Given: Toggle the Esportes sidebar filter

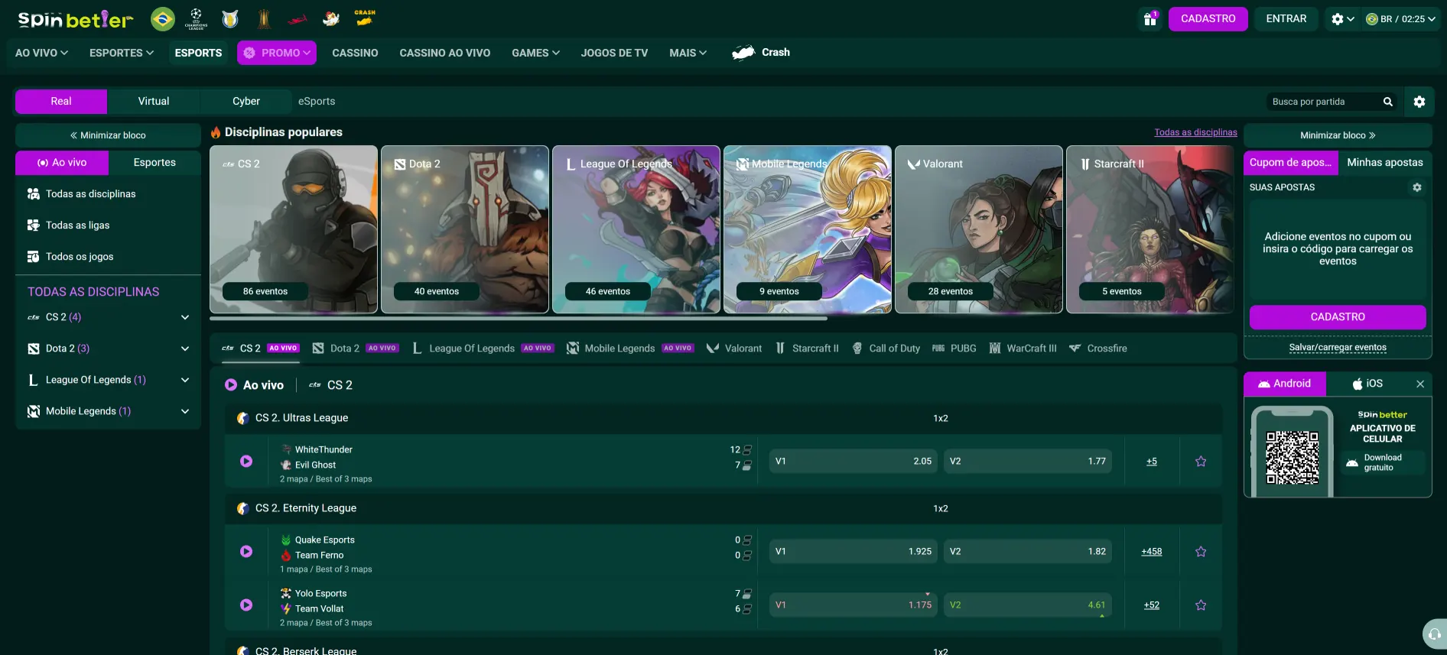Looking at the screenshot, I should tap(154, 163).
